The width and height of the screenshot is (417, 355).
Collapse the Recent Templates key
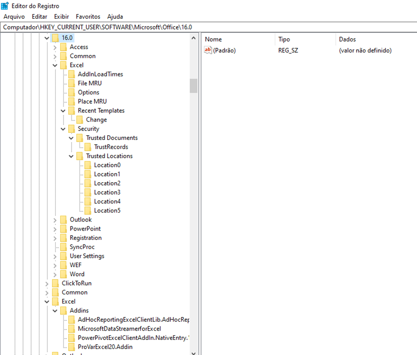[63, 111]
